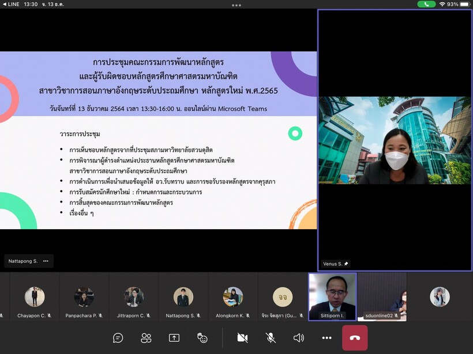Click the pin icon beside Venus S.

click(346, 264)
